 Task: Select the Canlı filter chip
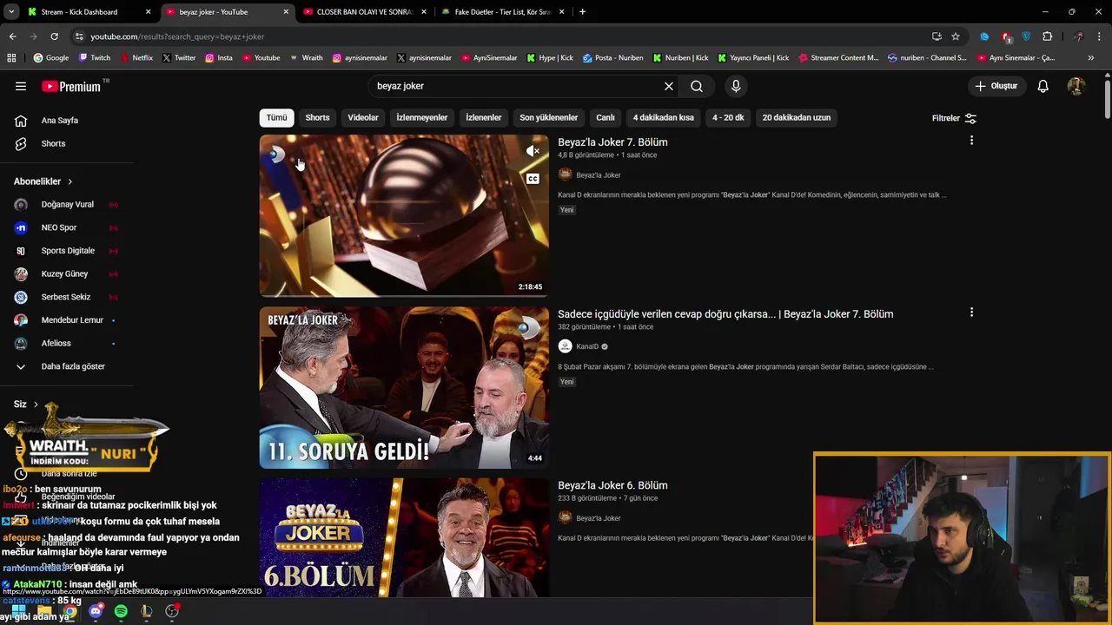[x=606, y=117]
